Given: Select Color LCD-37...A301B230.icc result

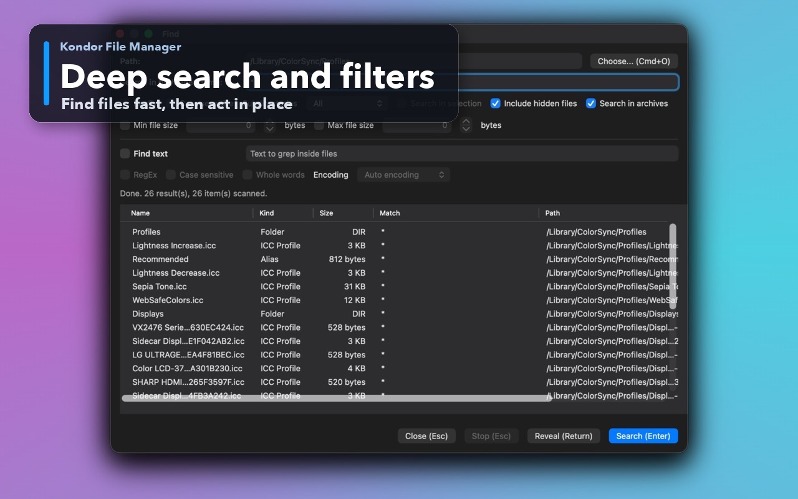Looking at the screenshot, I should click(399, 369).
